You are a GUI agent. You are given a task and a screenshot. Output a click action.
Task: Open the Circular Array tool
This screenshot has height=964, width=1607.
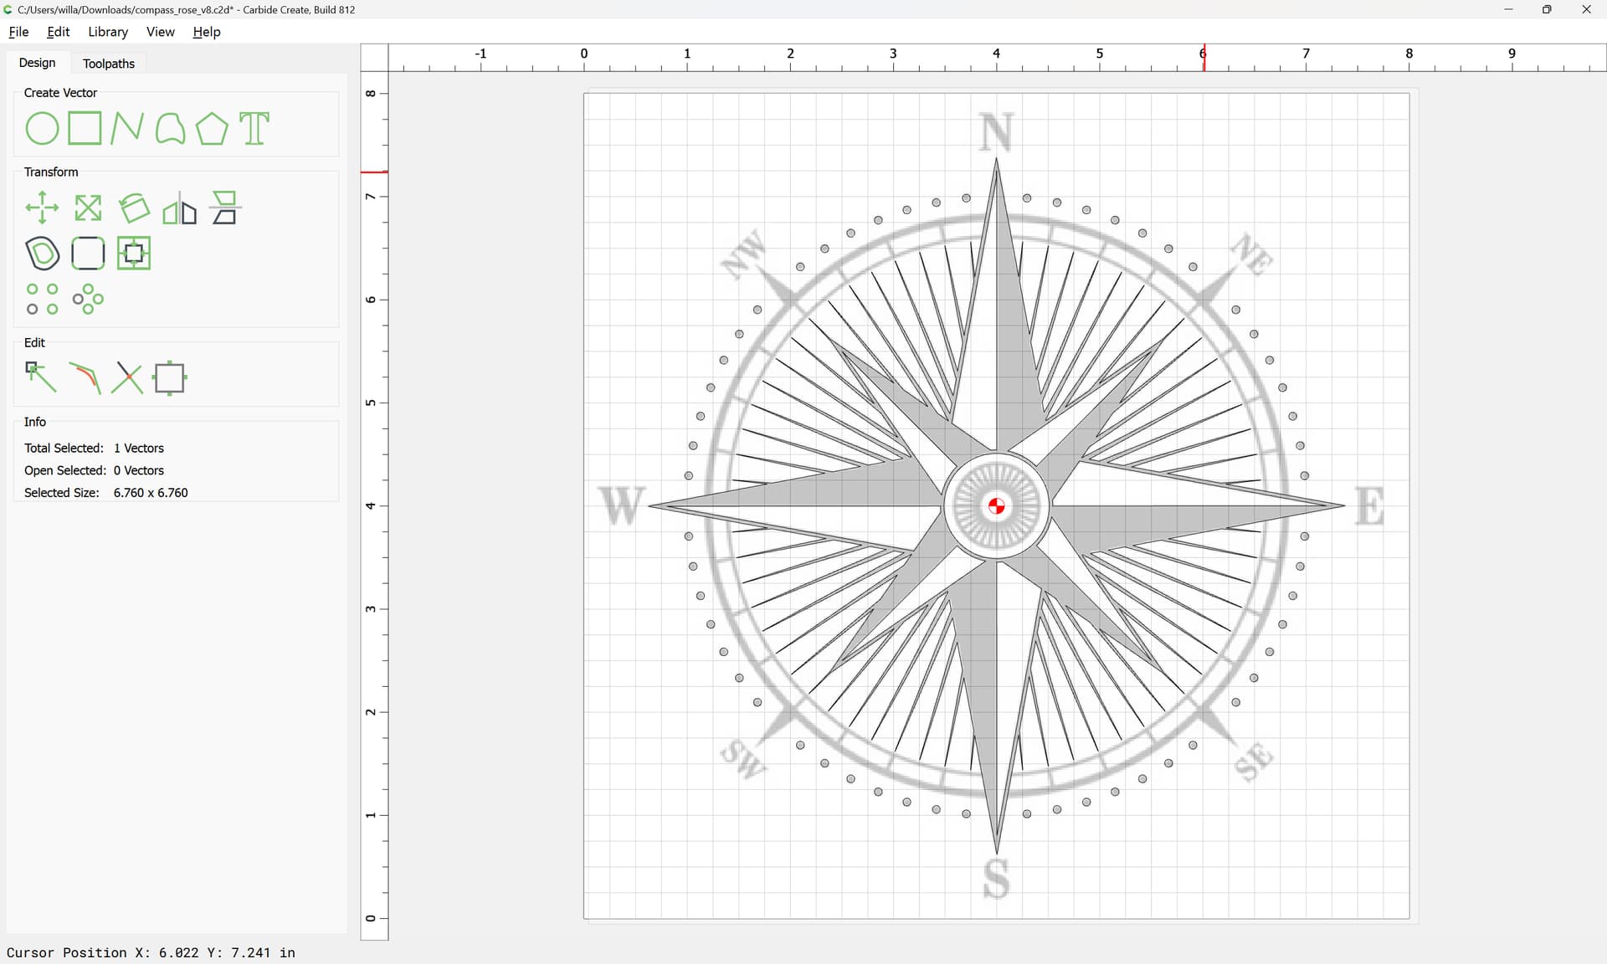pos(88,299)
